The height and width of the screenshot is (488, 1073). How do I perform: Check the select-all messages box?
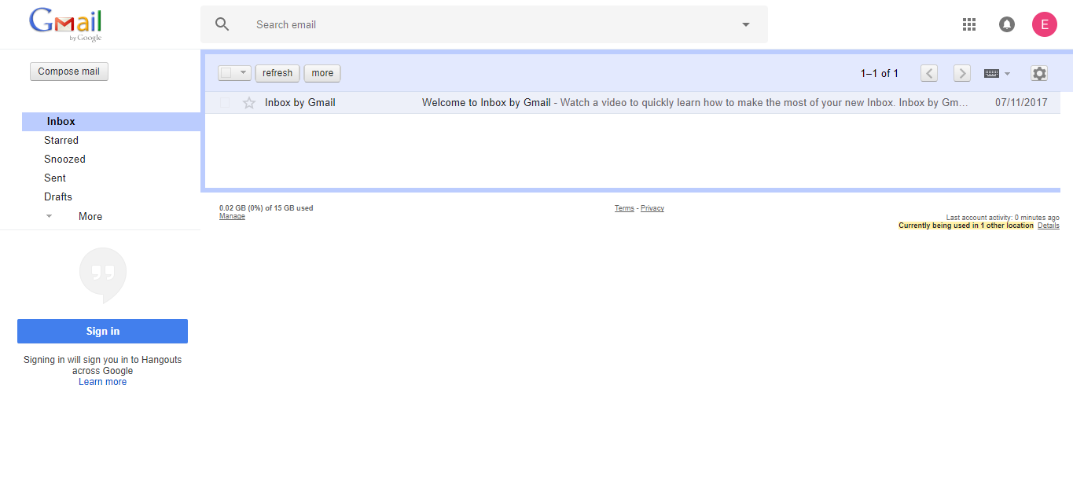(x=228, y=72)
